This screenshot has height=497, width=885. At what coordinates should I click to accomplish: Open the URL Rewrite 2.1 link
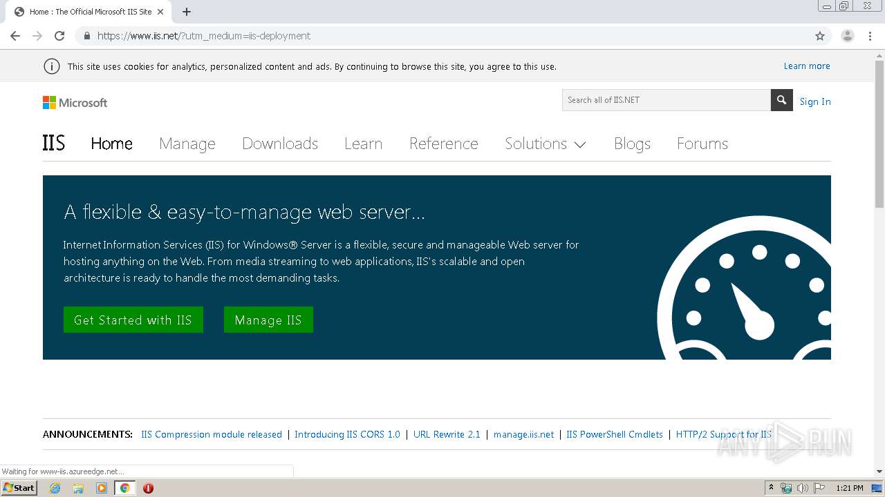[447, 434]
